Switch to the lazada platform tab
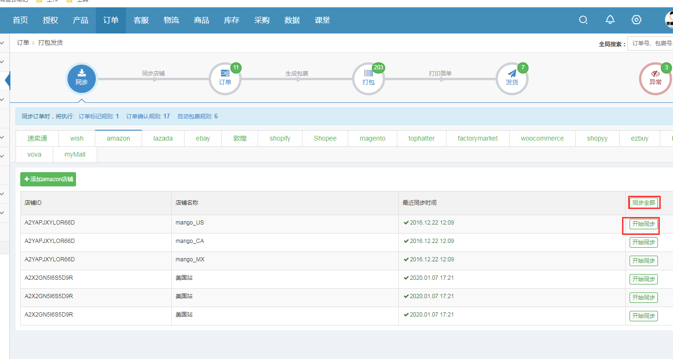 click(x=163, y=138)
